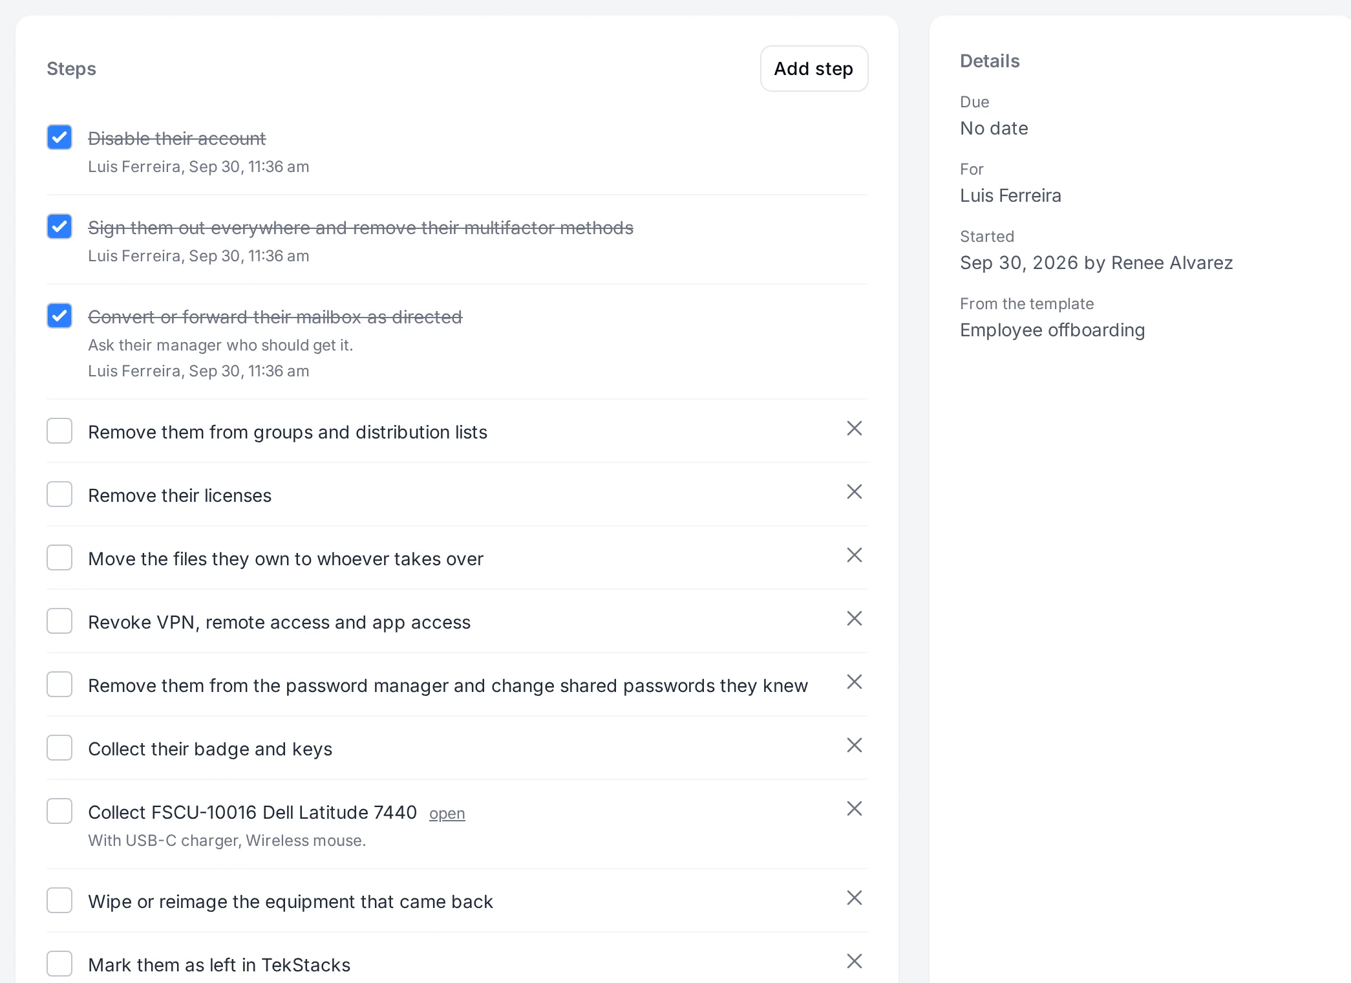
Task: Check 'Wipe or reimage the equipment' step
Action: pos(59,900)
